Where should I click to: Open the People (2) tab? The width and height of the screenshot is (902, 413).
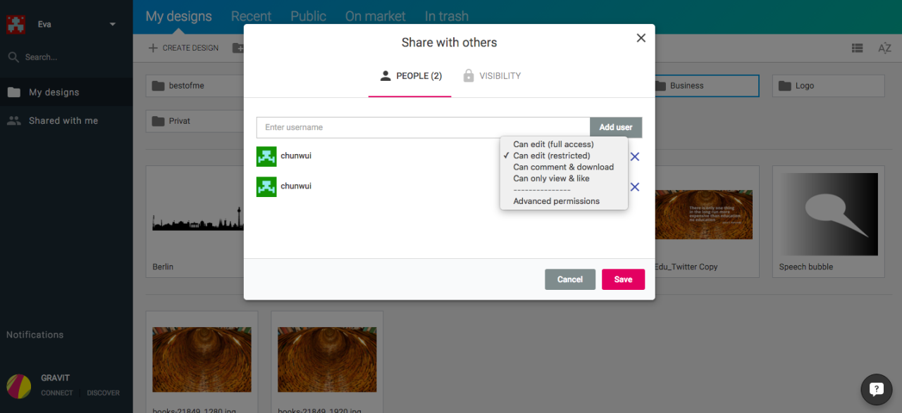[x=410, y=76]
